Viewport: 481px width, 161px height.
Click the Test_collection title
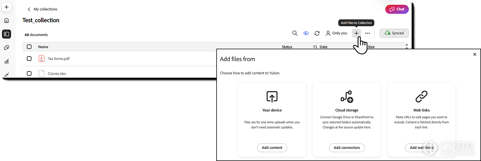point(41,20)
